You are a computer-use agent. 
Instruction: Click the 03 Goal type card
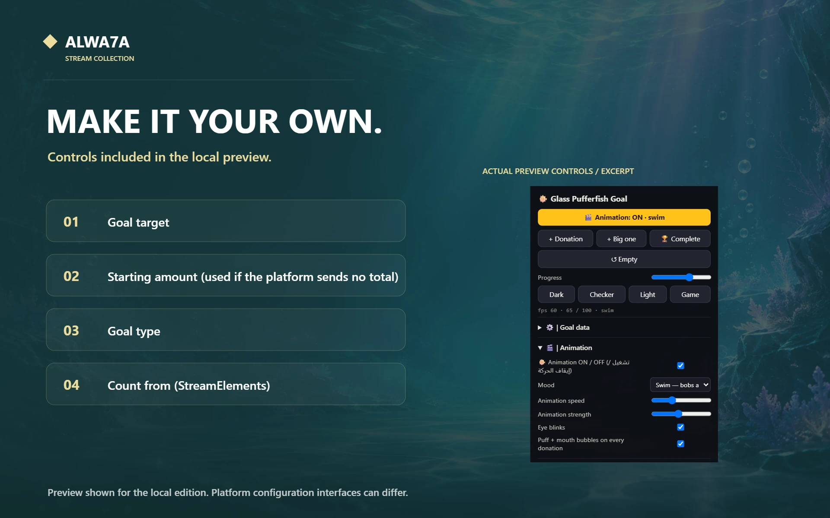[226, 329]
